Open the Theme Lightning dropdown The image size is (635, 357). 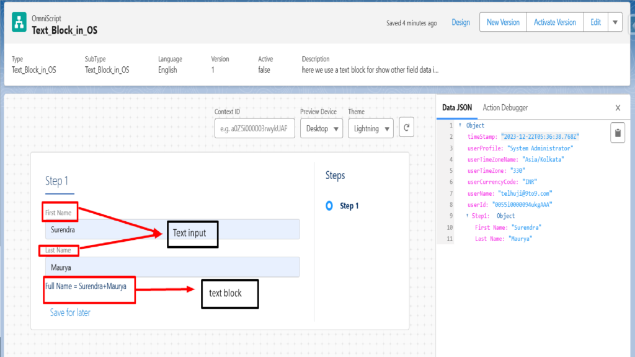[371, 128]
